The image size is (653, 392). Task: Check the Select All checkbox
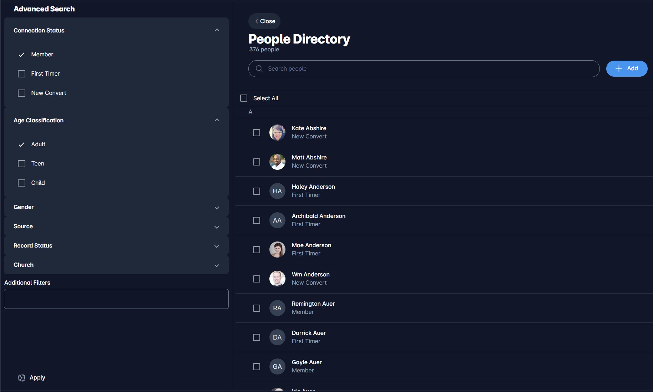click(244, 98)
